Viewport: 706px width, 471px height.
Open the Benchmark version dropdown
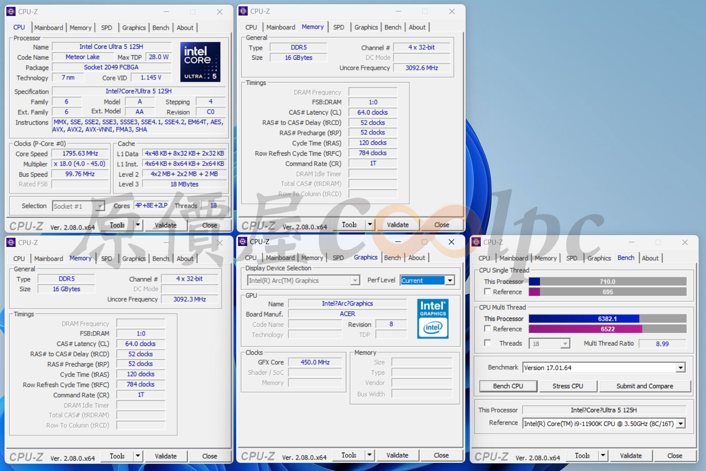pos(681,367)
